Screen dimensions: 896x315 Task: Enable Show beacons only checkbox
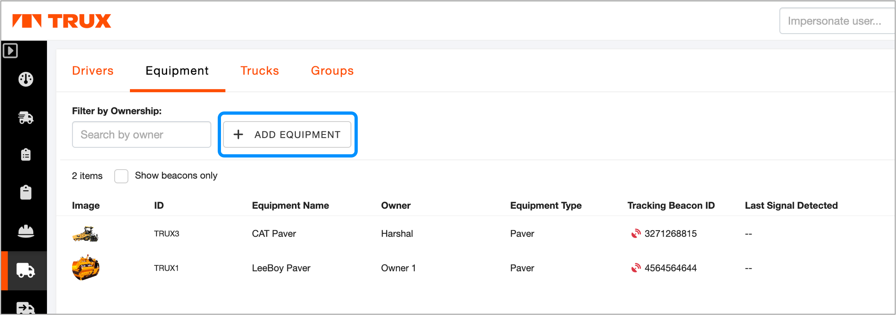coord(121,176)
